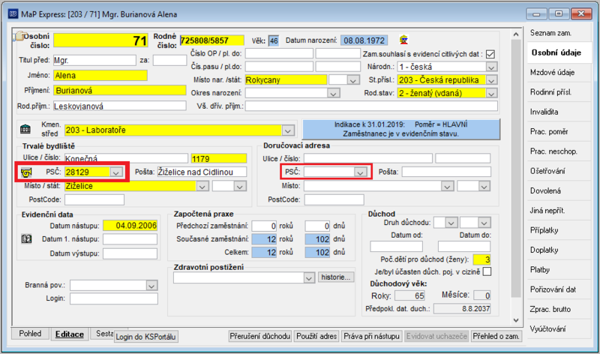Click the Ulice field containing Konečná

click(x=126, y=158)
